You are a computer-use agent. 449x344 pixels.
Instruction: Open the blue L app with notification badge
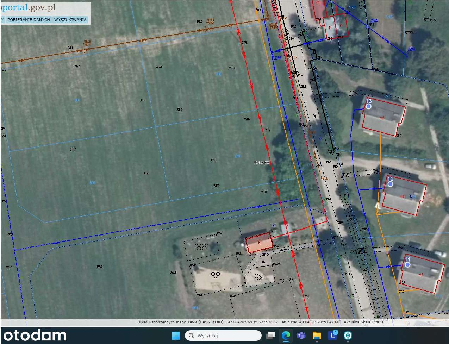(333, 335)
